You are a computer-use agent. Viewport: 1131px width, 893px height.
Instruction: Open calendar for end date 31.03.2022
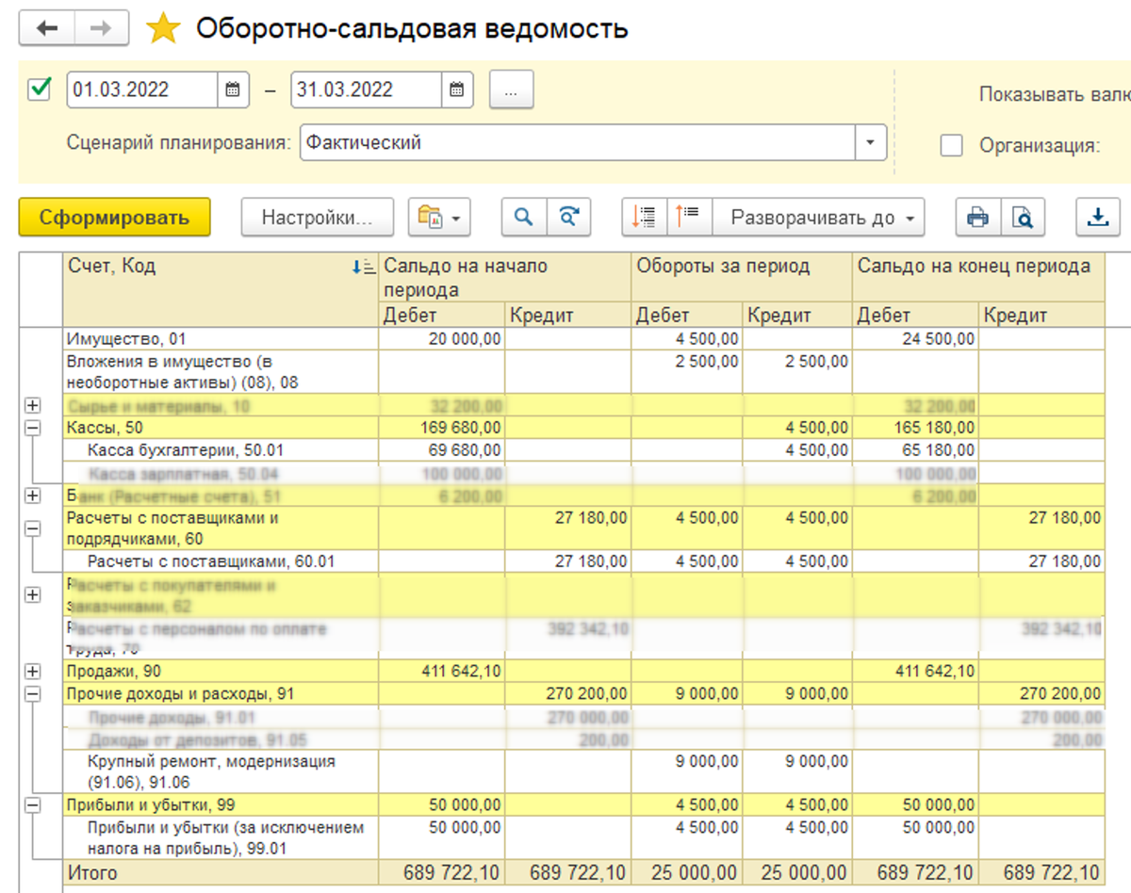(x=456, y=90)
